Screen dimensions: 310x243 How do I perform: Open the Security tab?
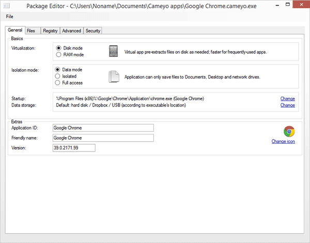tap(92, 31)
